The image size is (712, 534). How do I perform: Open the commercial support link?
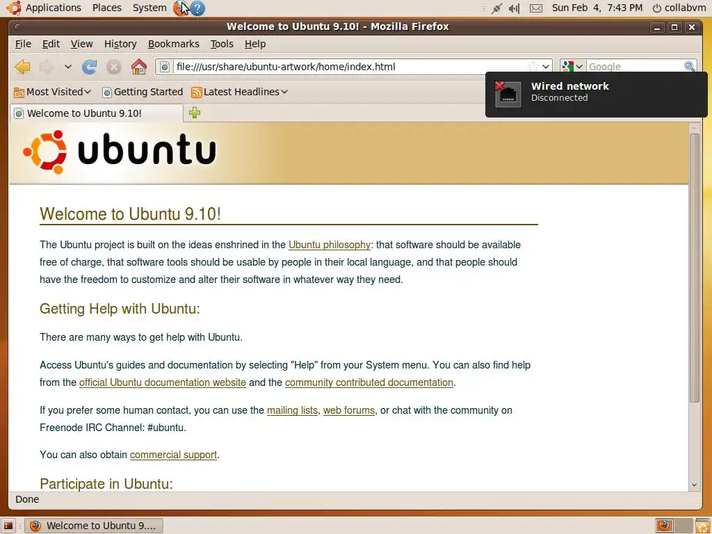pos(173,455)
